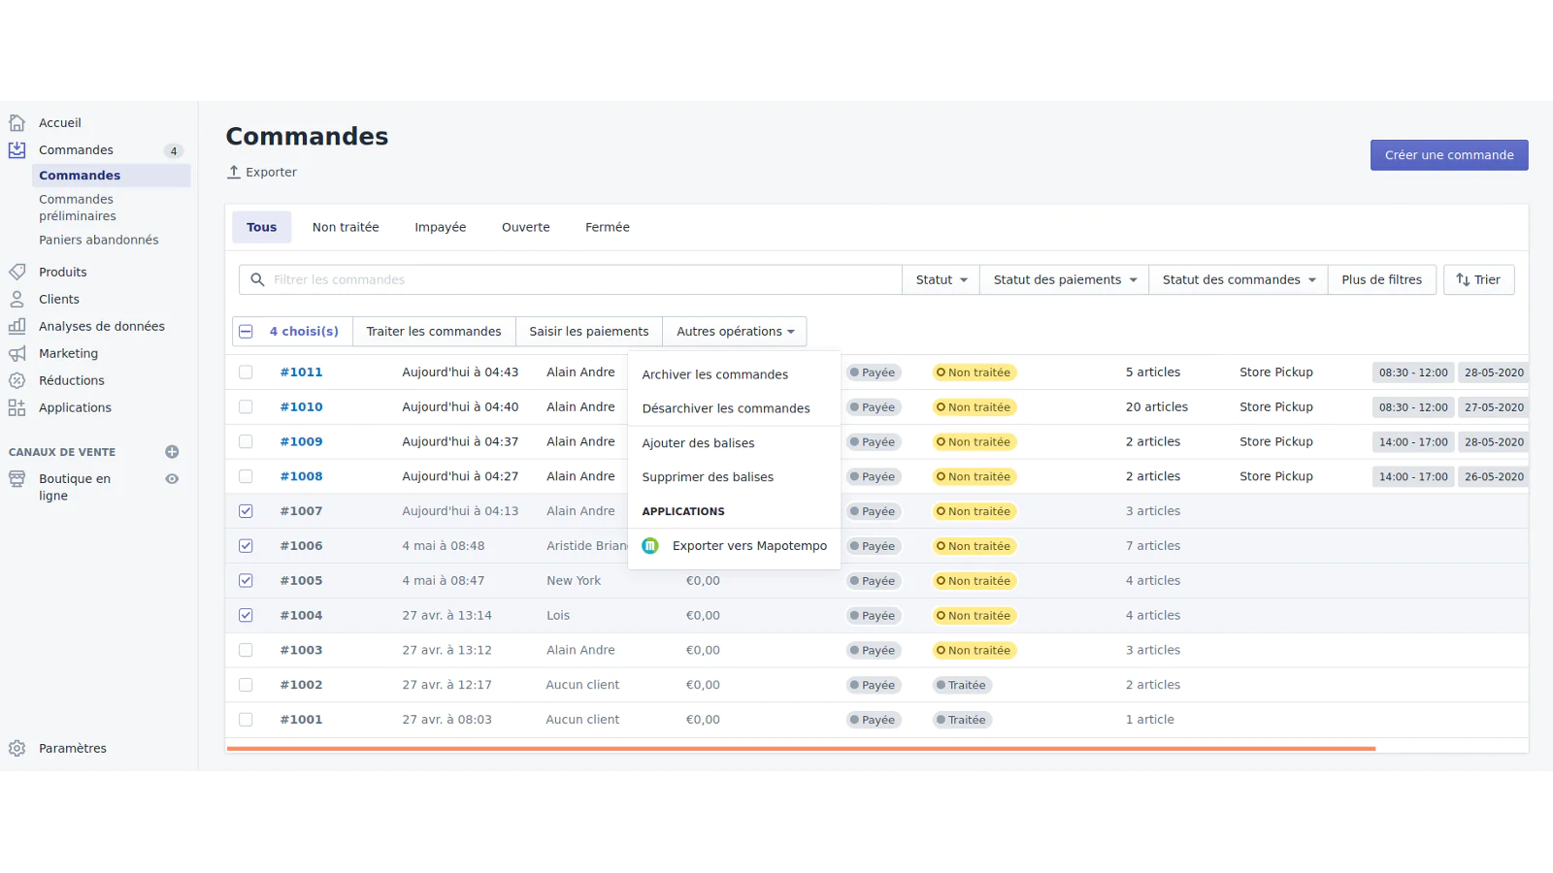Expand the Statut des paiements dropdown
Screen dimensions: 1553x873
click(1064, 280)
